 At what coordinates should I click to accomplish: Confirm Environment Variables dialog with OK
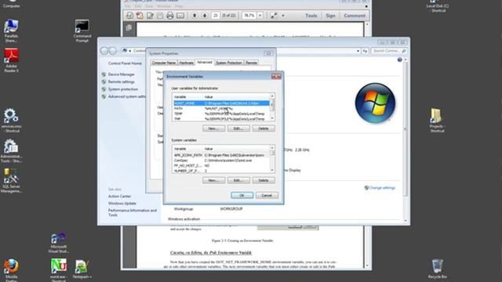(x=242, y=195)
